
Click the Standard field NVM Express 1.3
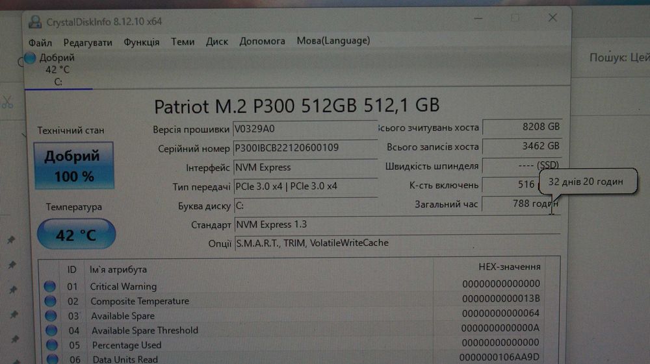397,224
